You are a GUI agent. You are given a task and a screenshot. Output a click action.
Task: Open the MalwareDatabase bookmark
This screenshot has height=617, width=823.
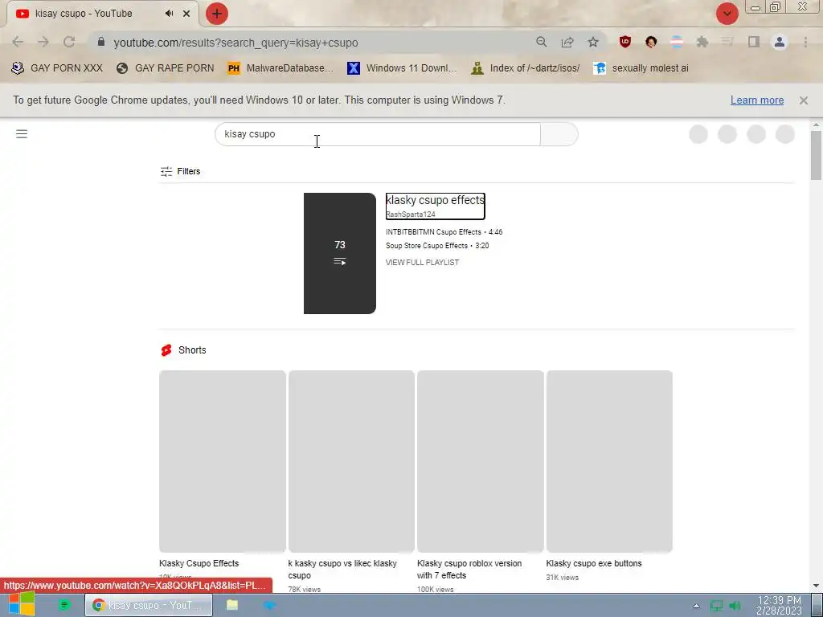point(280,68)
